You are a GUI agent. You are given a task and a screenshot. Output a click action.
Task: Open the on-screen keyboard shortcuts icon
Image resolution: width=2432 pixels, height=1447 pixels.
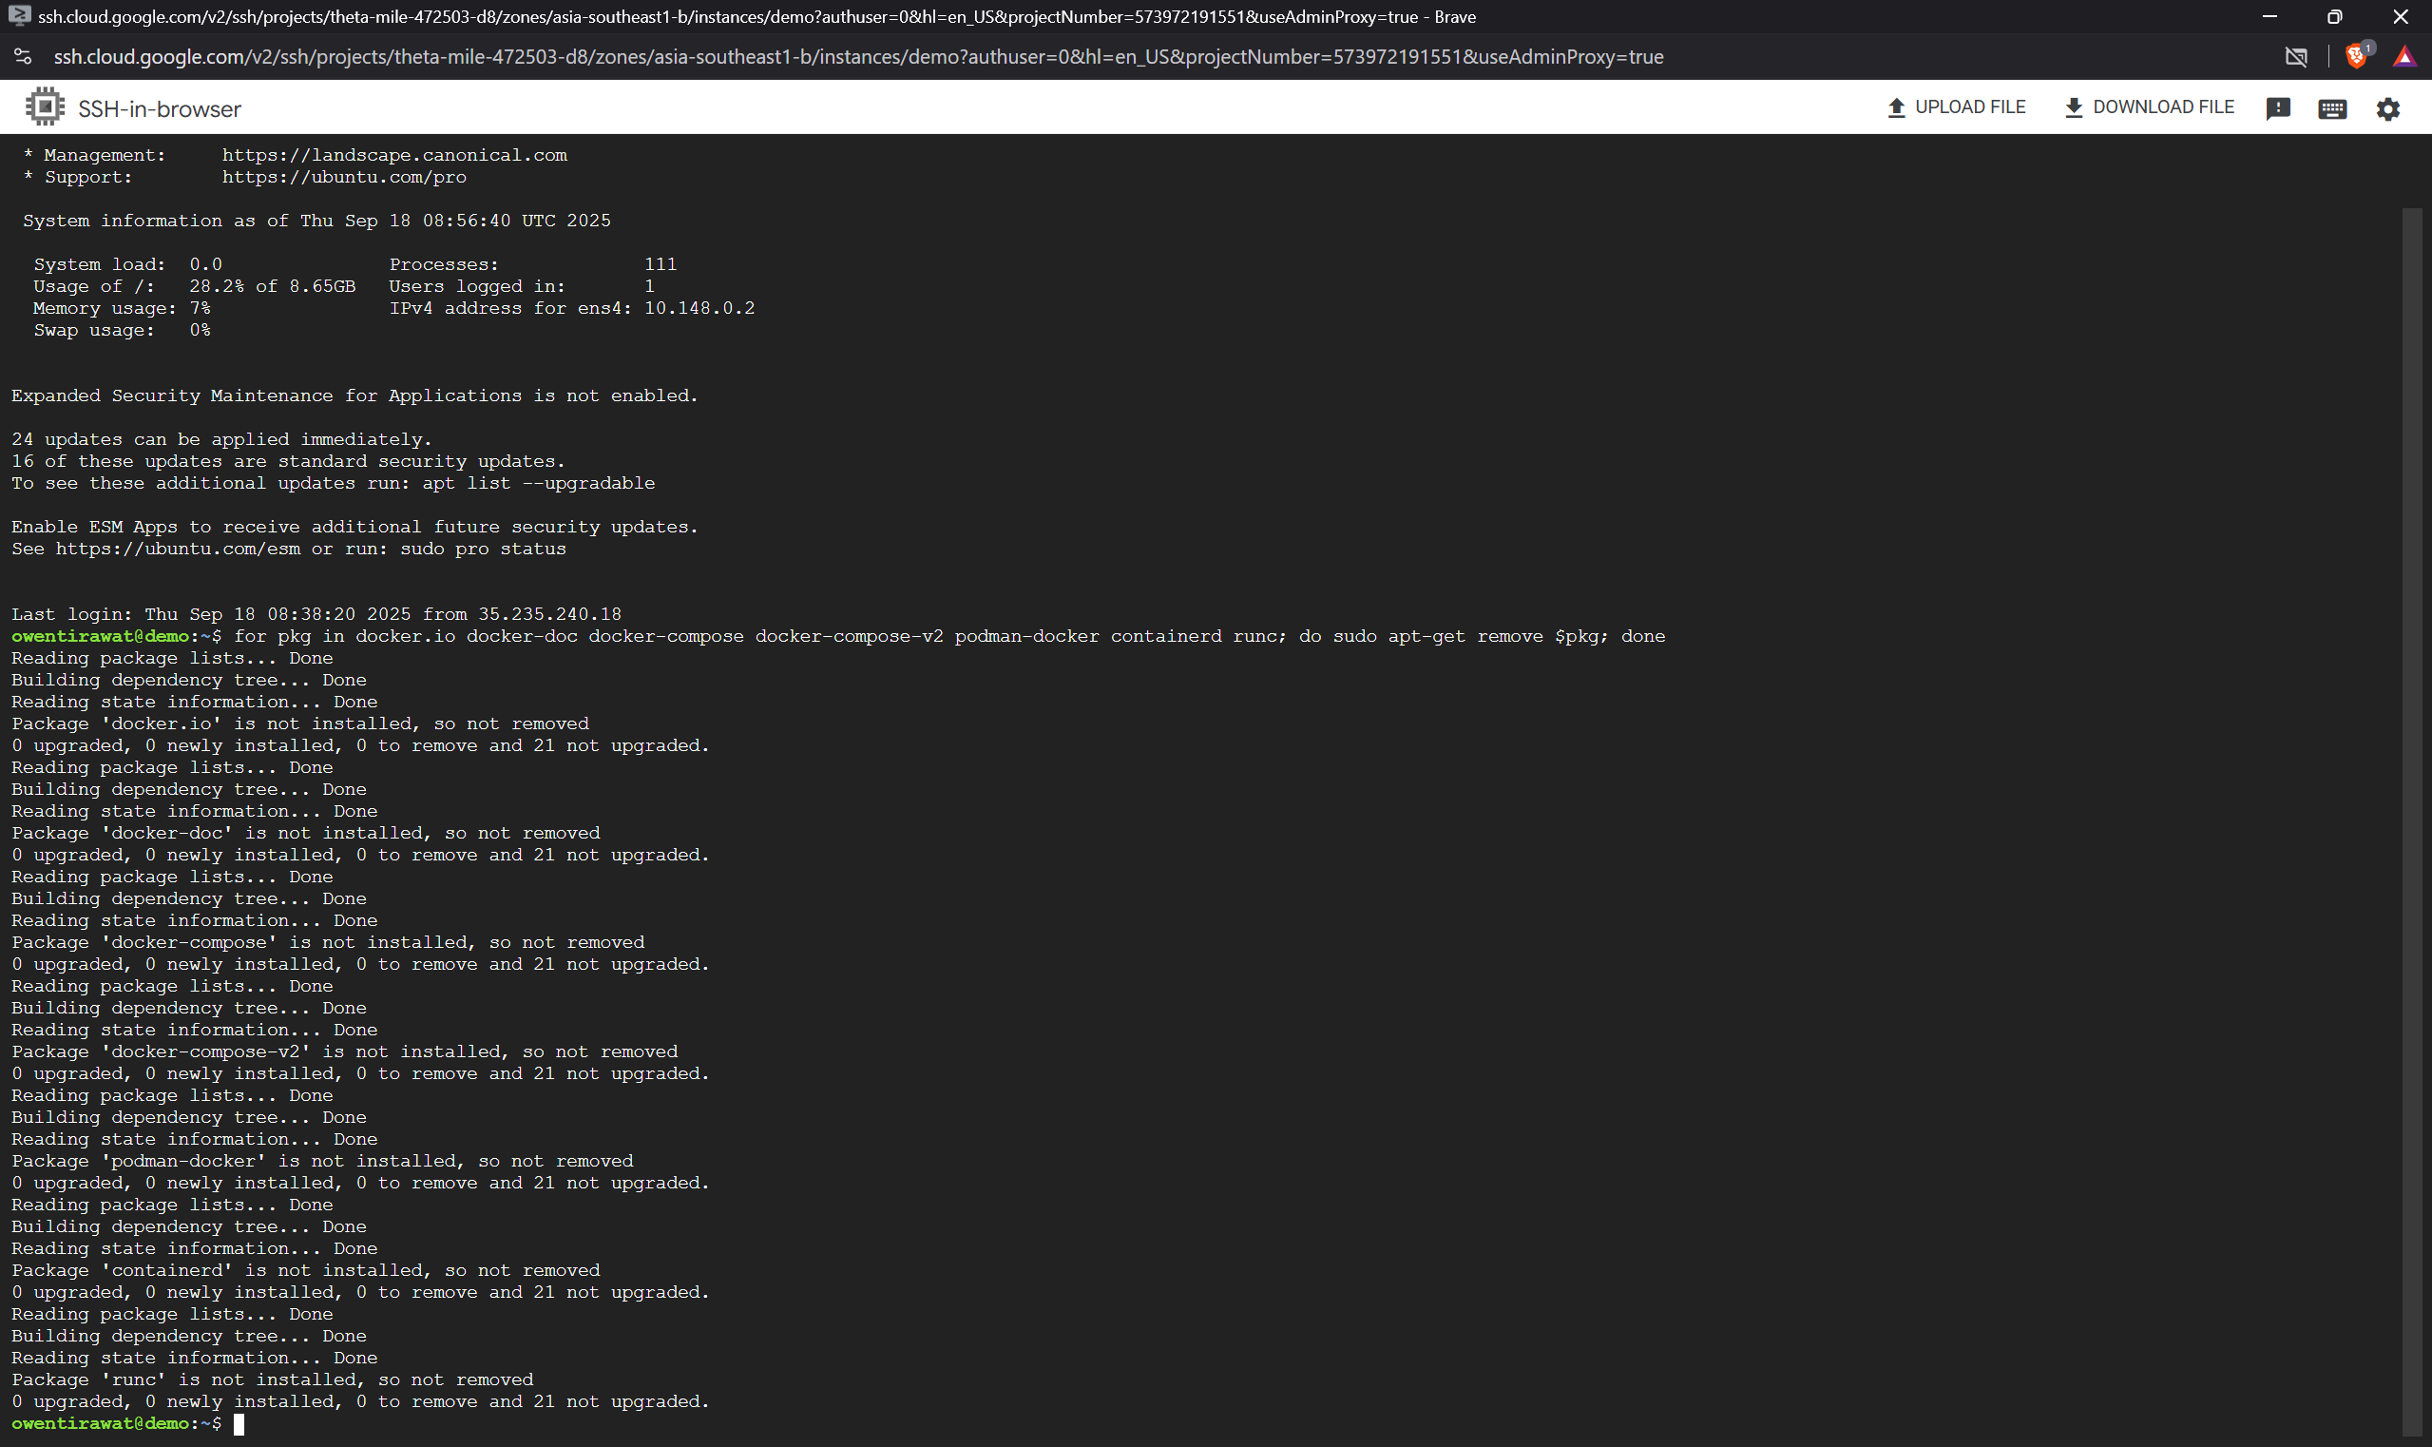coord(2331,108)
